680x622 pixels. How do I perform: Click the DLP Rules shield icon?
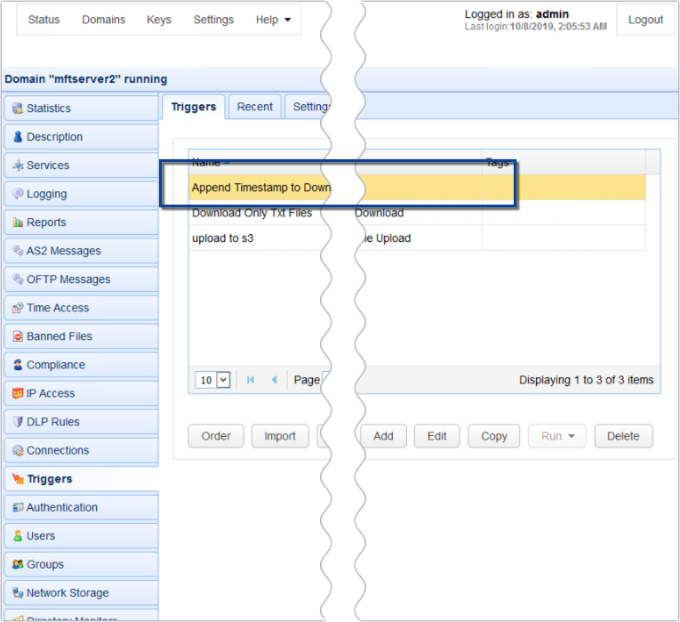(18, 422)
